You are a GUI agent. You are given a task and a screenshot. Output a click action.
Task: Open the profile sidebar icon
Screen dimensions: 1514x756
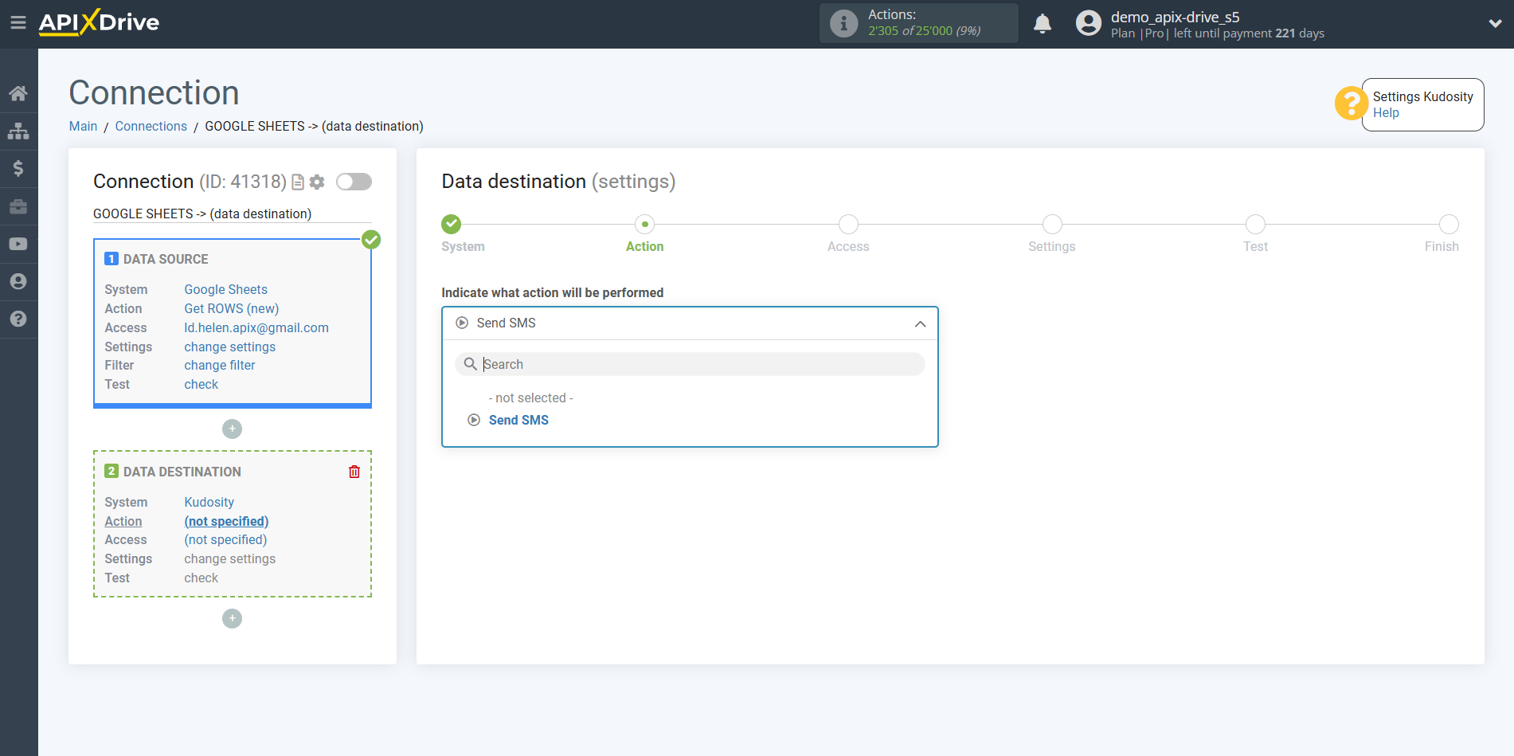(x=18, y=281)
